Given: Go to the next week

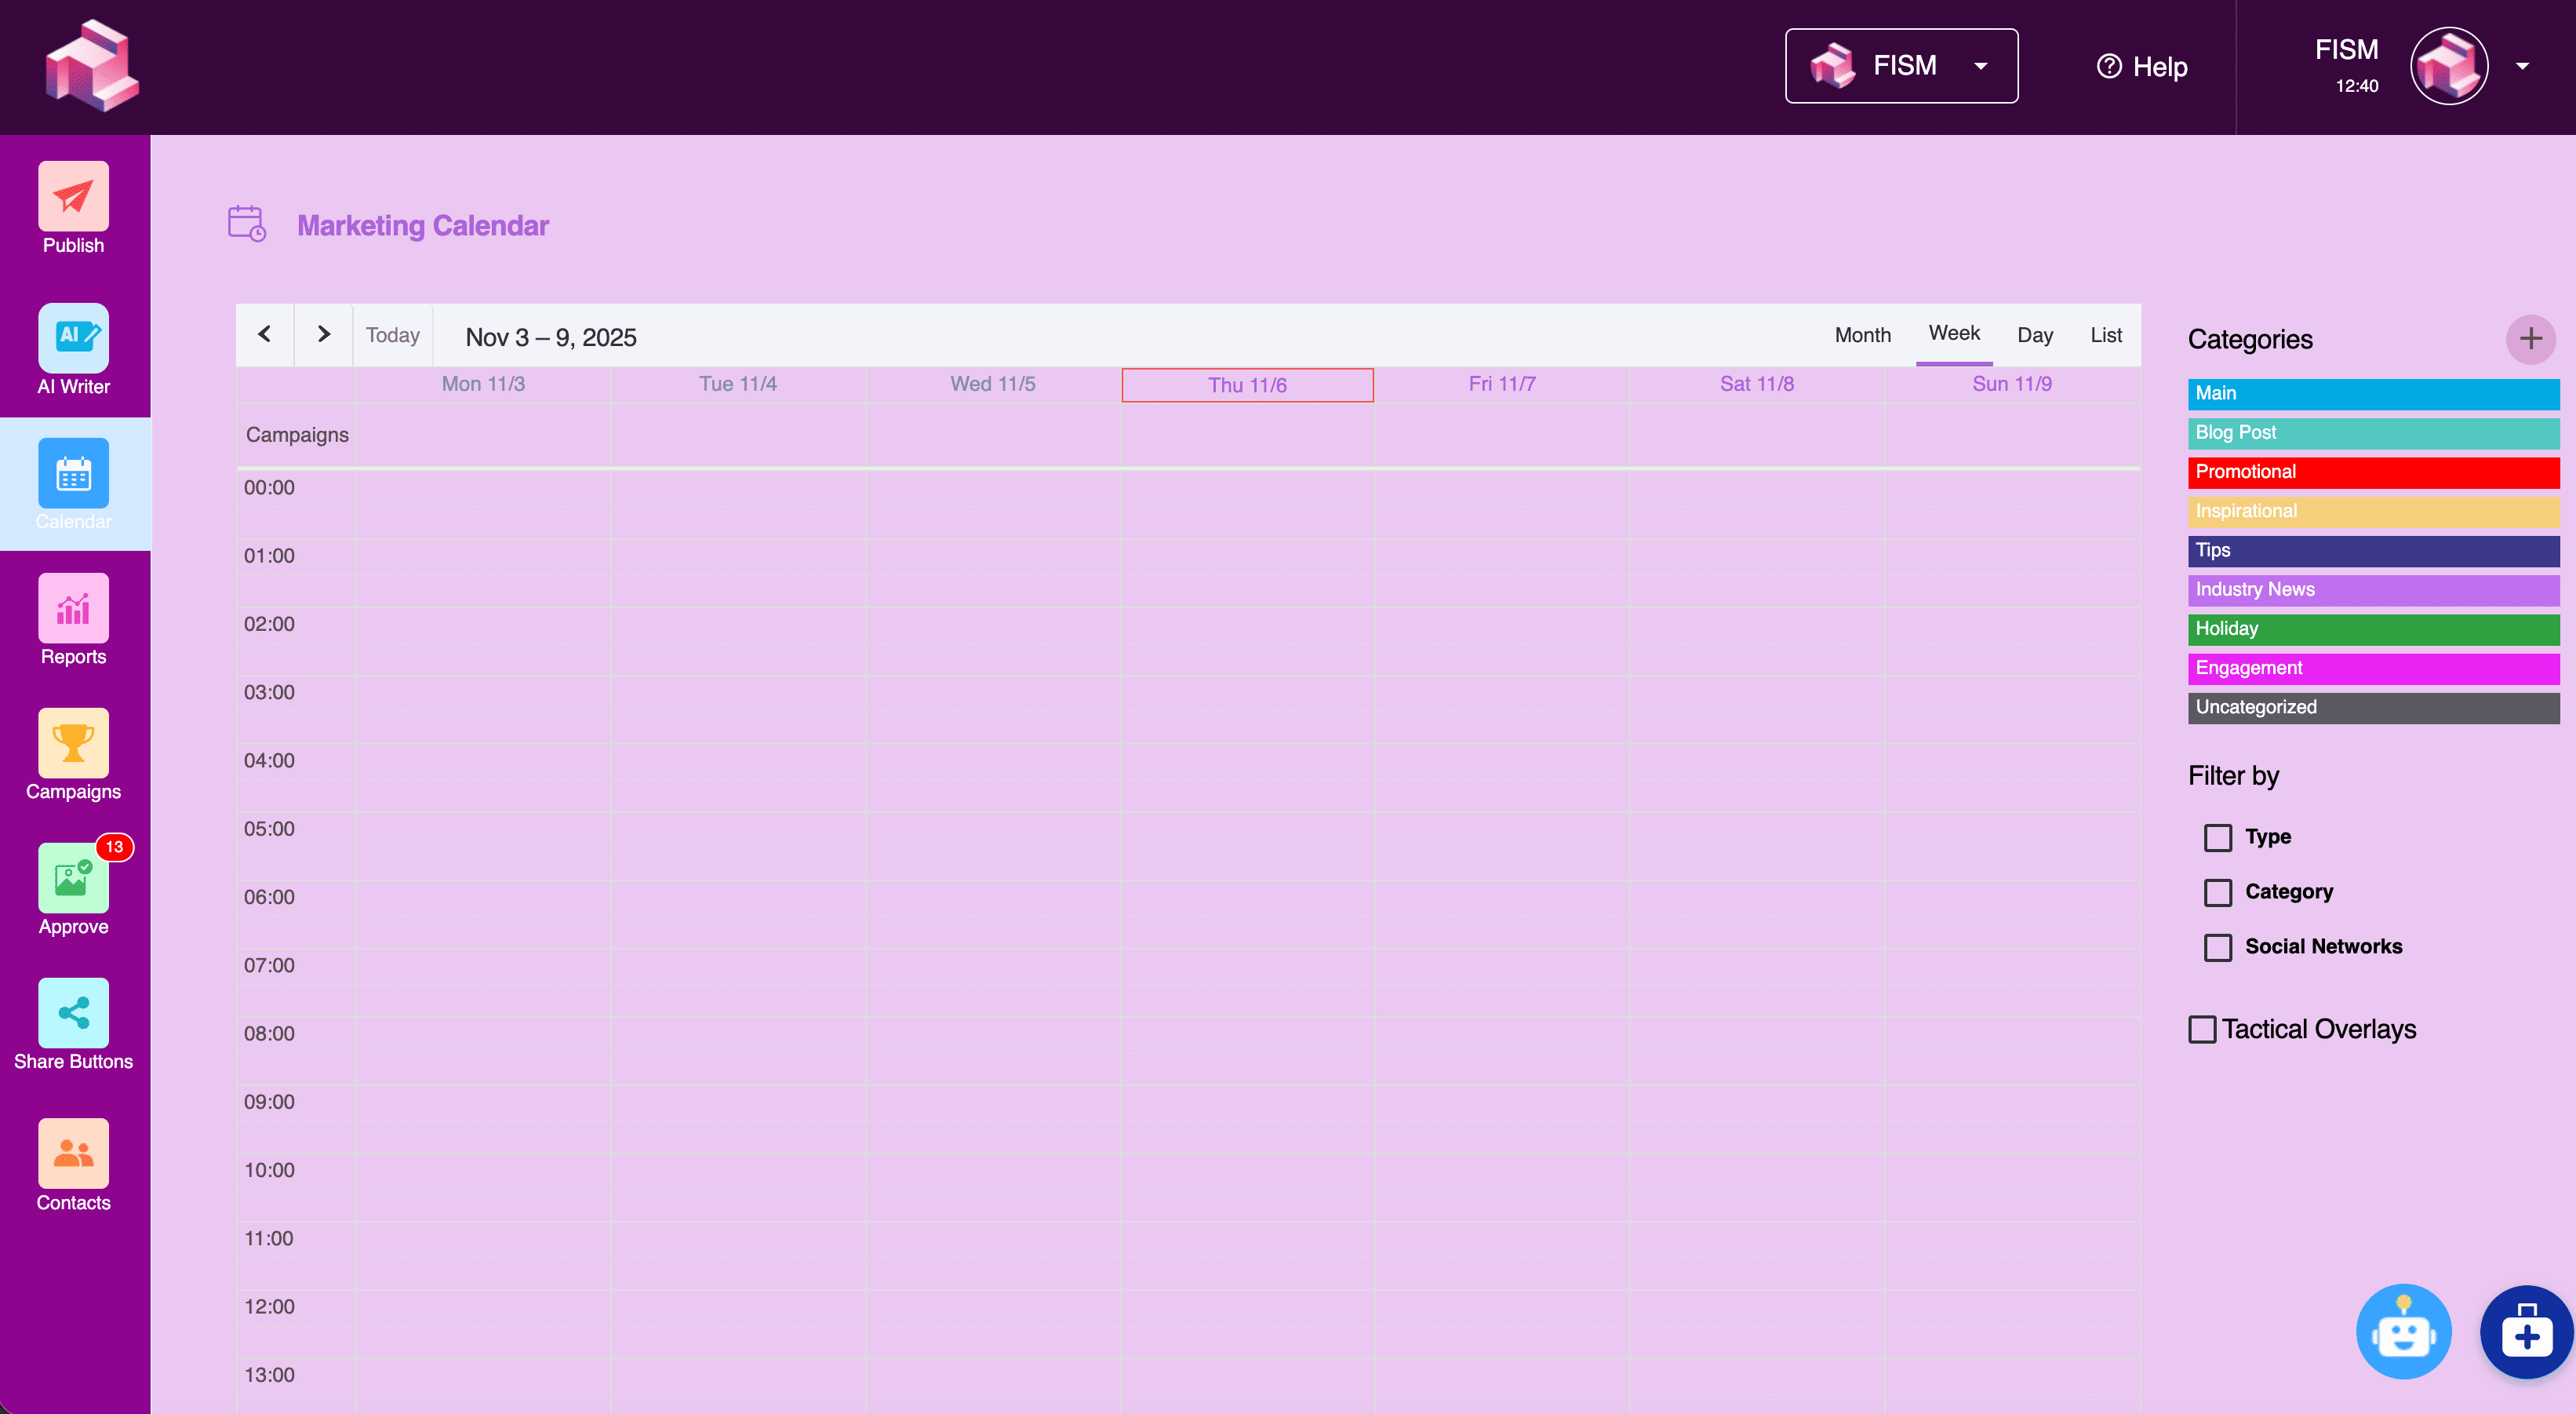Looking at the screenshot, I should coord(323,334).
